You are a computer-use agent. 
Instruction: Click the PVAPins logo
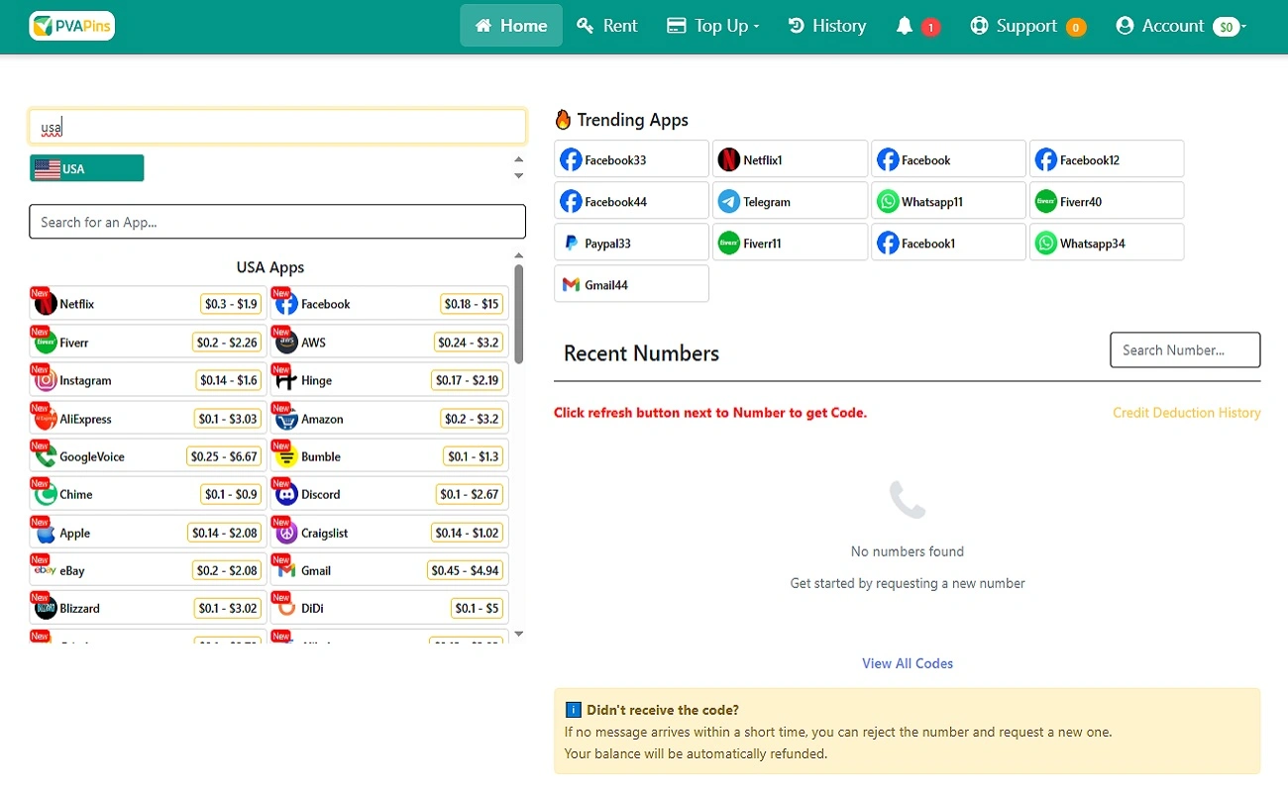click(x=72, y=26)
